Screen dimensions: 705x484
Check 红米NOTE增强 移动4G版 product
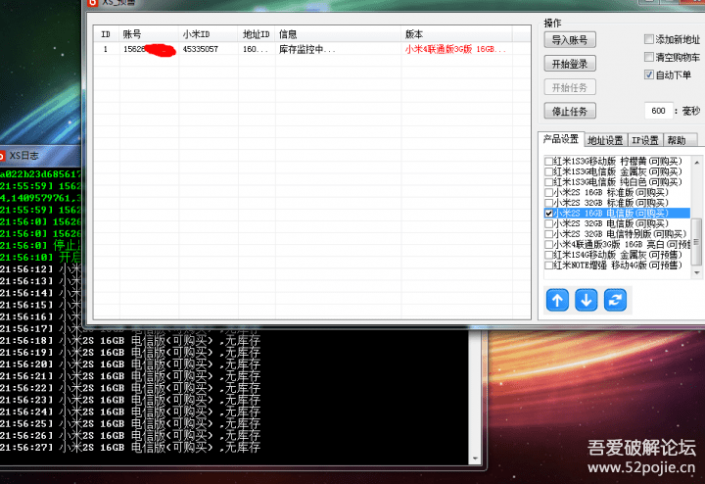[x=549, y=266]
